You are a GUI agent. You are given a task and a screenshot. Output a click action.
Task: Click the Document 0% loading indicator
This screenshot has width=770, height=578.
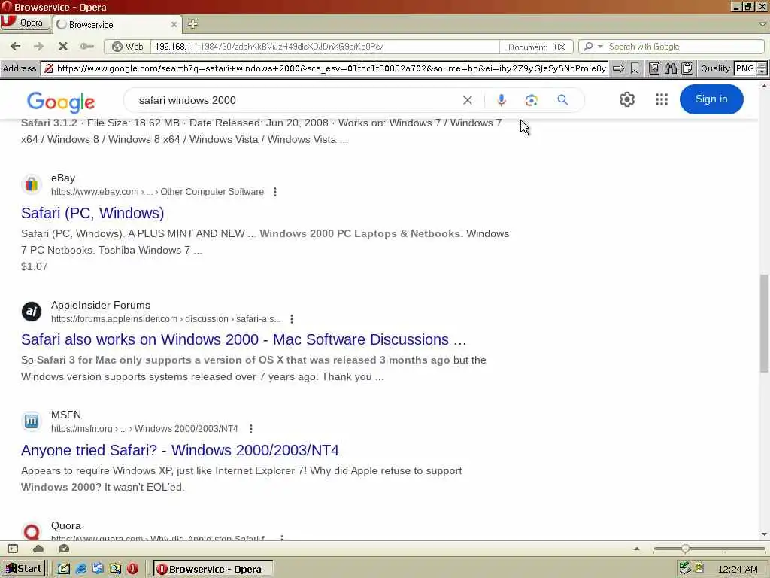pos(536,47)
